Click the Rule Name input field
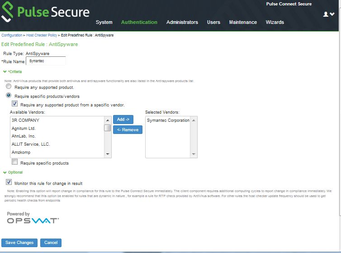This screenshot has height=253, width=341. click(46, 61)
